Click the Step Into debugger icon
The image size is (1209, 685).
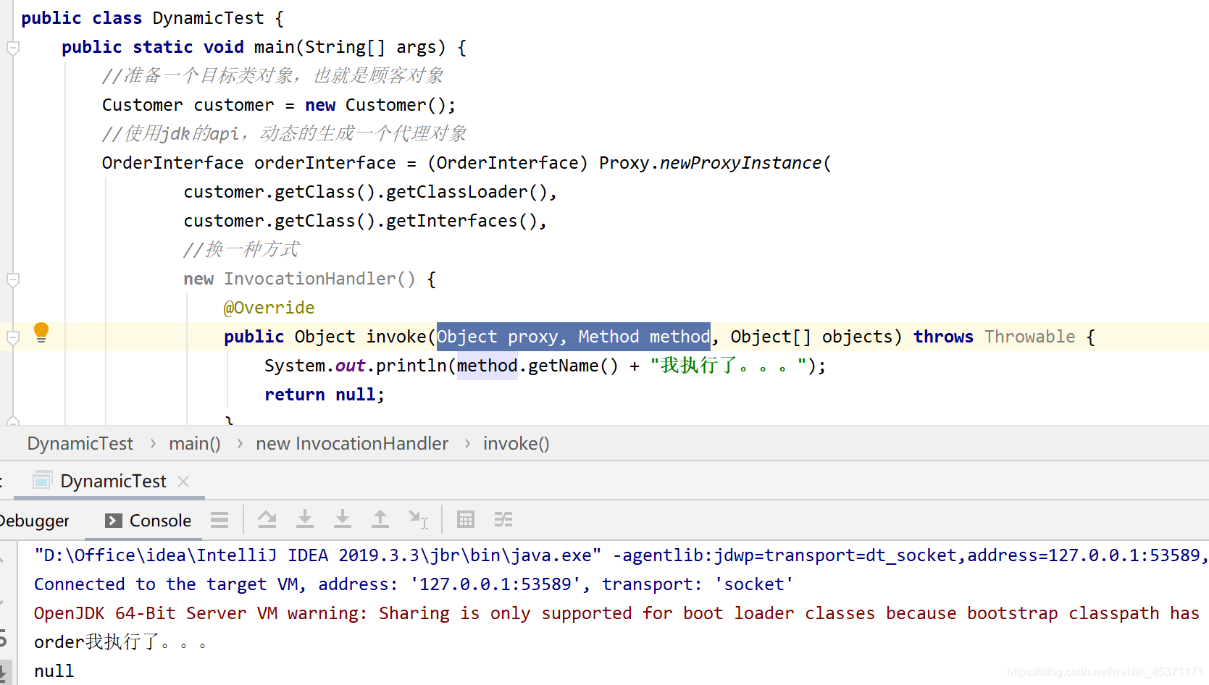click(x=305, y=519)
